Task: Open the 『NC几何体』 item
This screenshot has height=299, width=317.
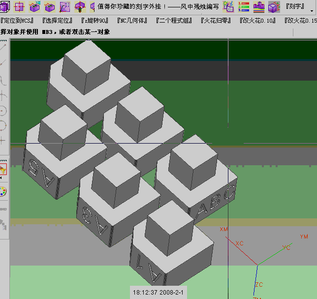Action: (134, 20)
